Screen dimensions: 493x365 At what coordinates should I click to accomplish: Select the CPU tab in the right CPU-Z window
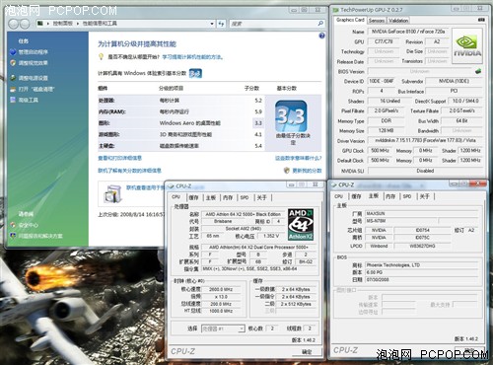click(x=338, y=196)
